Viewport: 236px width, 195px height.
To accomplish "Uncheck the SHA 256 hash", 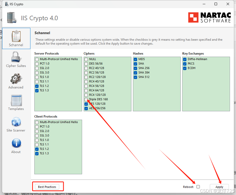I will pos(136,68).
